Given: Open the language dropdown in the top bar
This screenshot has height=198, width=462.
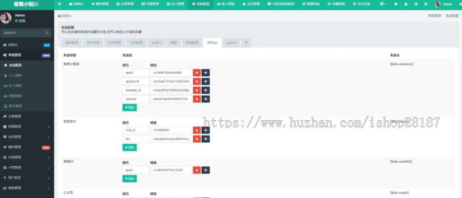Looking at the screenshot, I should tap(416, 5).
